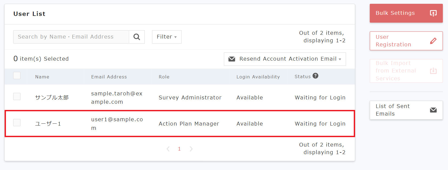Image resolution: width=448 pixels, height=170 pixels.
Task: Select the checkbox for ユーザー1 row
Action: click(x=17, y=123)
